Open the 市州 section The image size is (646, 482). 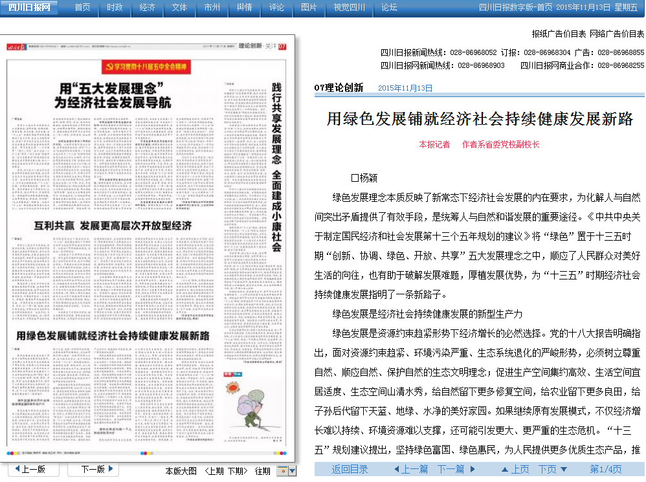(212, 7)
